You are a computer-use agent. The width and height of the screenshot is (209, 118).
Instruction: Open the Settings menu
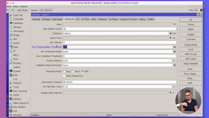[16, 7]
